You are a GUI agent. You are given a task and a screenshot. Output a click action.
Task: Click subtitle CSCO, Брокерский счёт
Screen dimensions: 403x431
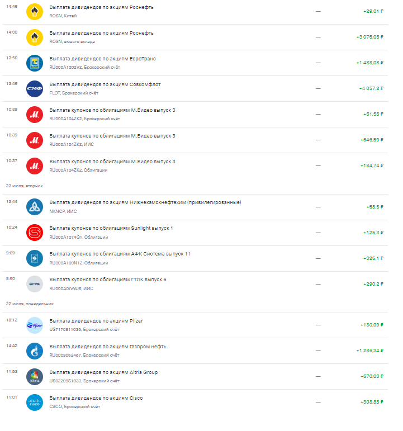(x=75, y=406)
